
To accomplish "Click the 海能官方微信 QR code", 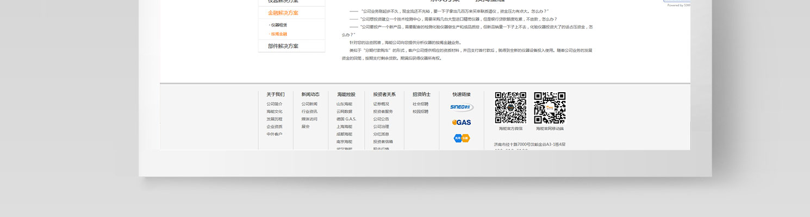I will point(510,108).
